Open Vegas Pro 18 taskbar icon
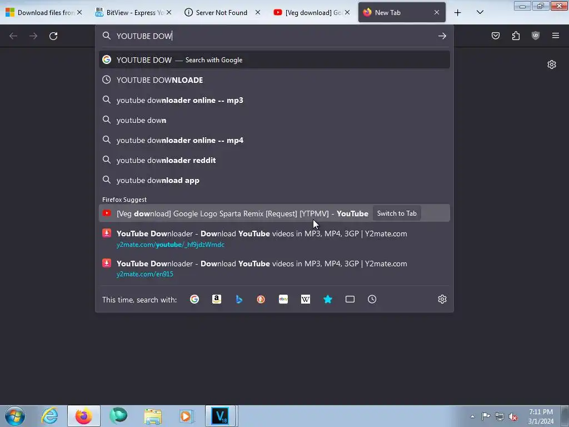This screenshot has height=427, width=569. click(221, 416)
